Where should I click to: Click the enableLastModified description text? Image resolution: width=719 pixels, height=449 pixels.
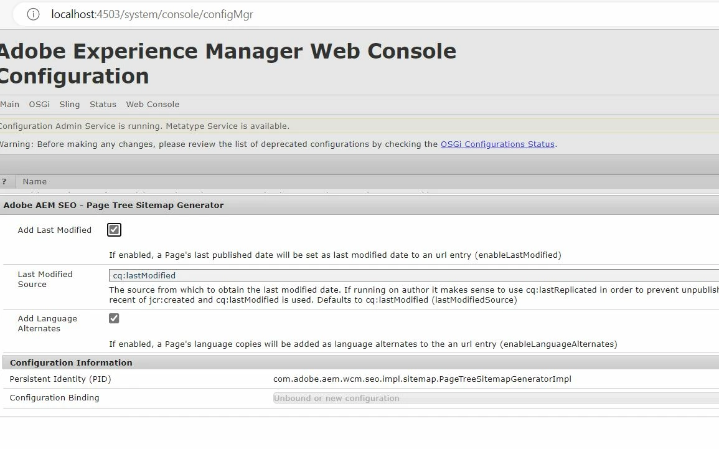click(x=335, y=255)
